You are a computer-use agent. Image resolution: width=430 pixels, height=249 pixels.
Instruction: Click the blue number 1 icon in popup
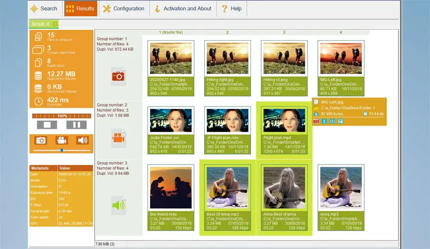click(x=324, y=121)
